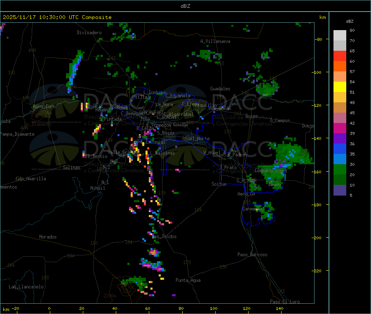Click the dBZ title at top
Screen dimensions: 371x314
tap(185, 6)
